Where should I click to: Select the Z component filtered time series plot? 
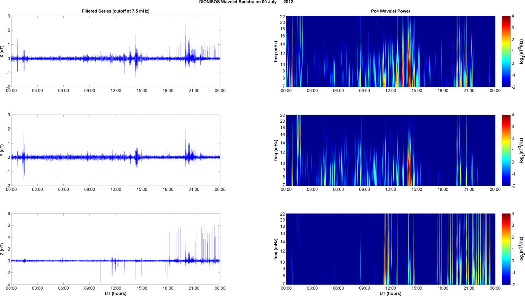(116, 249)
